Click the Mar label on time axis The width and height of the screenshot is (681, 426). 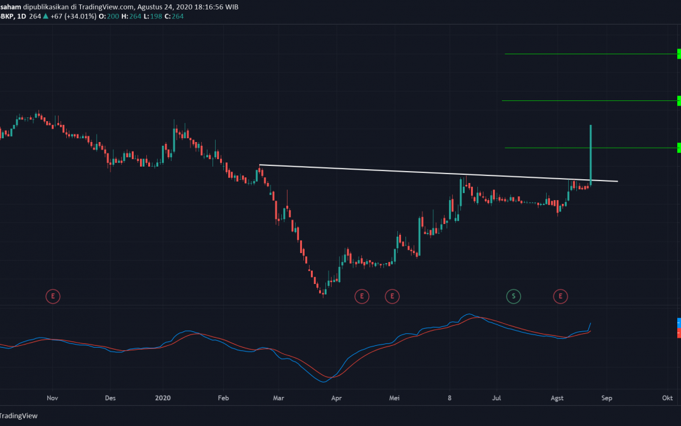279,398
